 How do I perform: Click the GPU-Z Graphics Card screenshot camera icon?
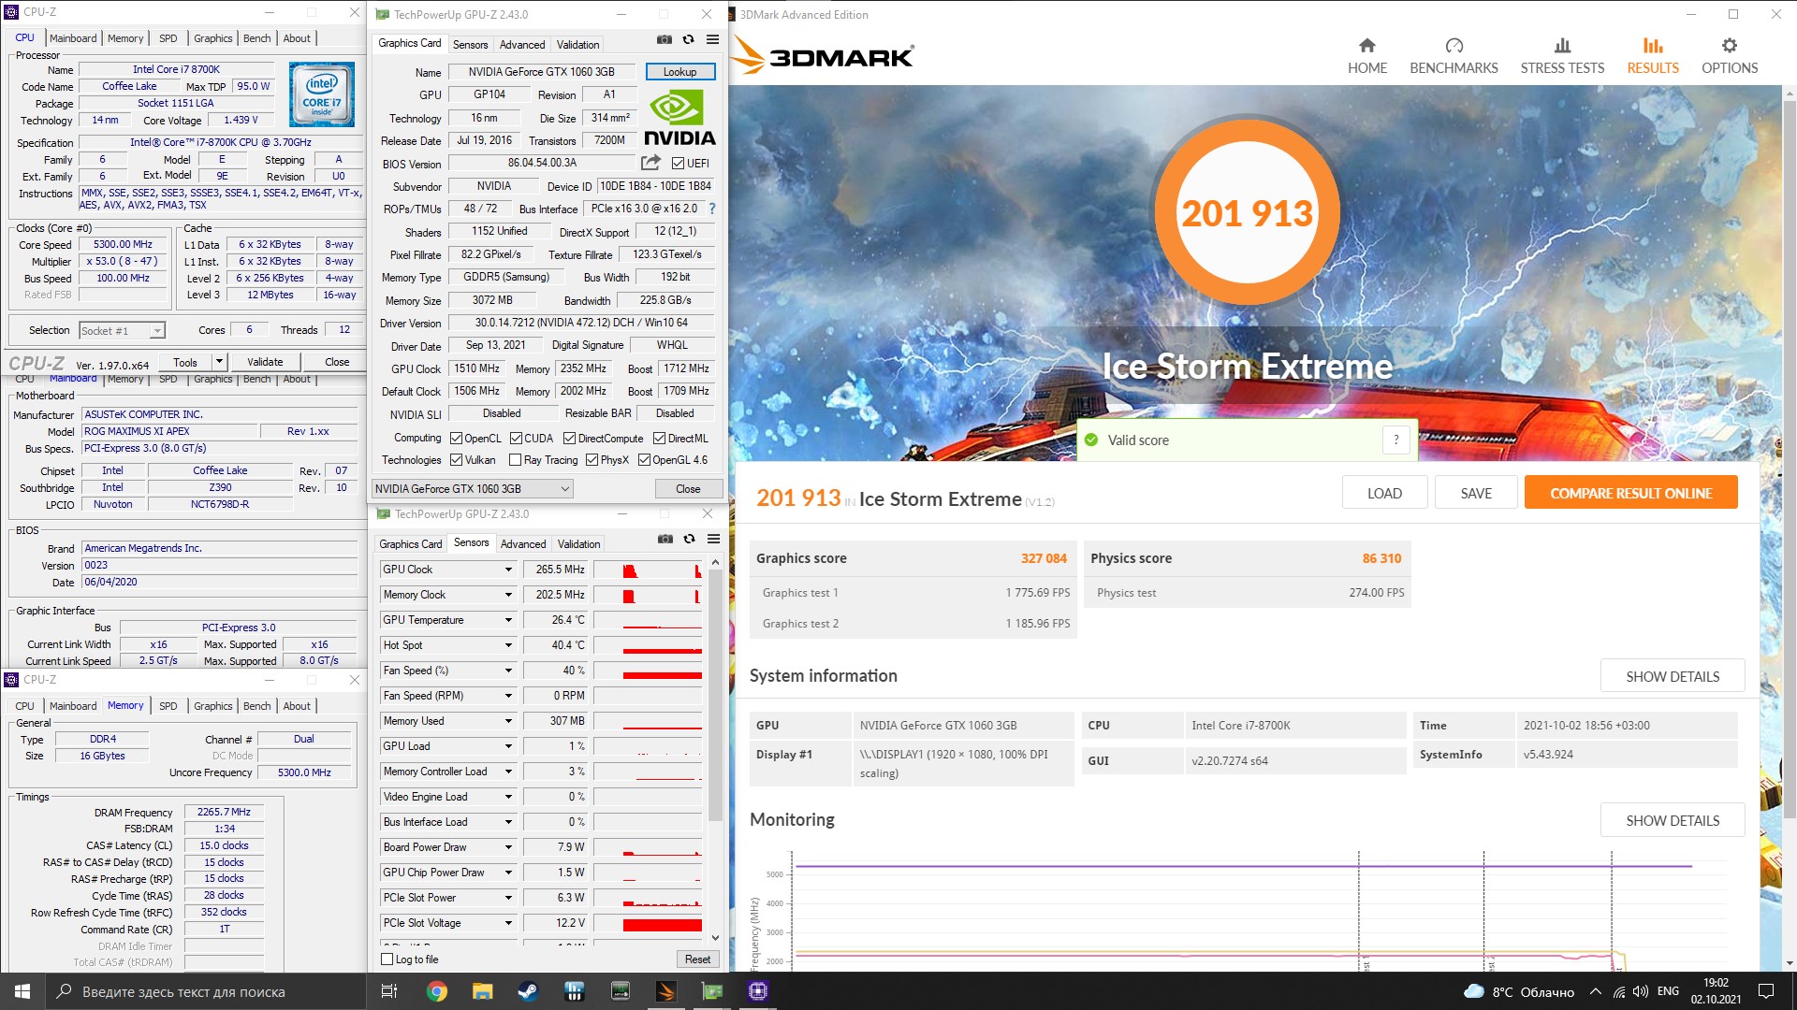(x=664, y=39)
